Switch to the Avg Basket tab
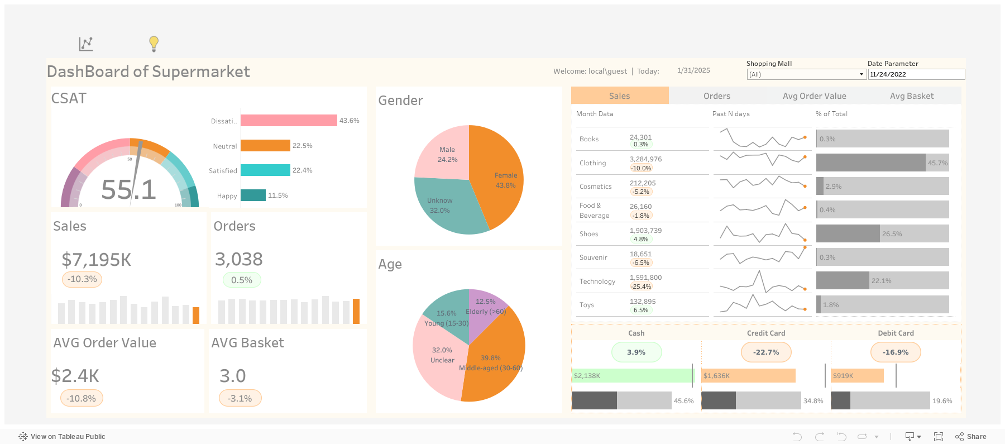1005x444 pixels. (x=912, y=96)
